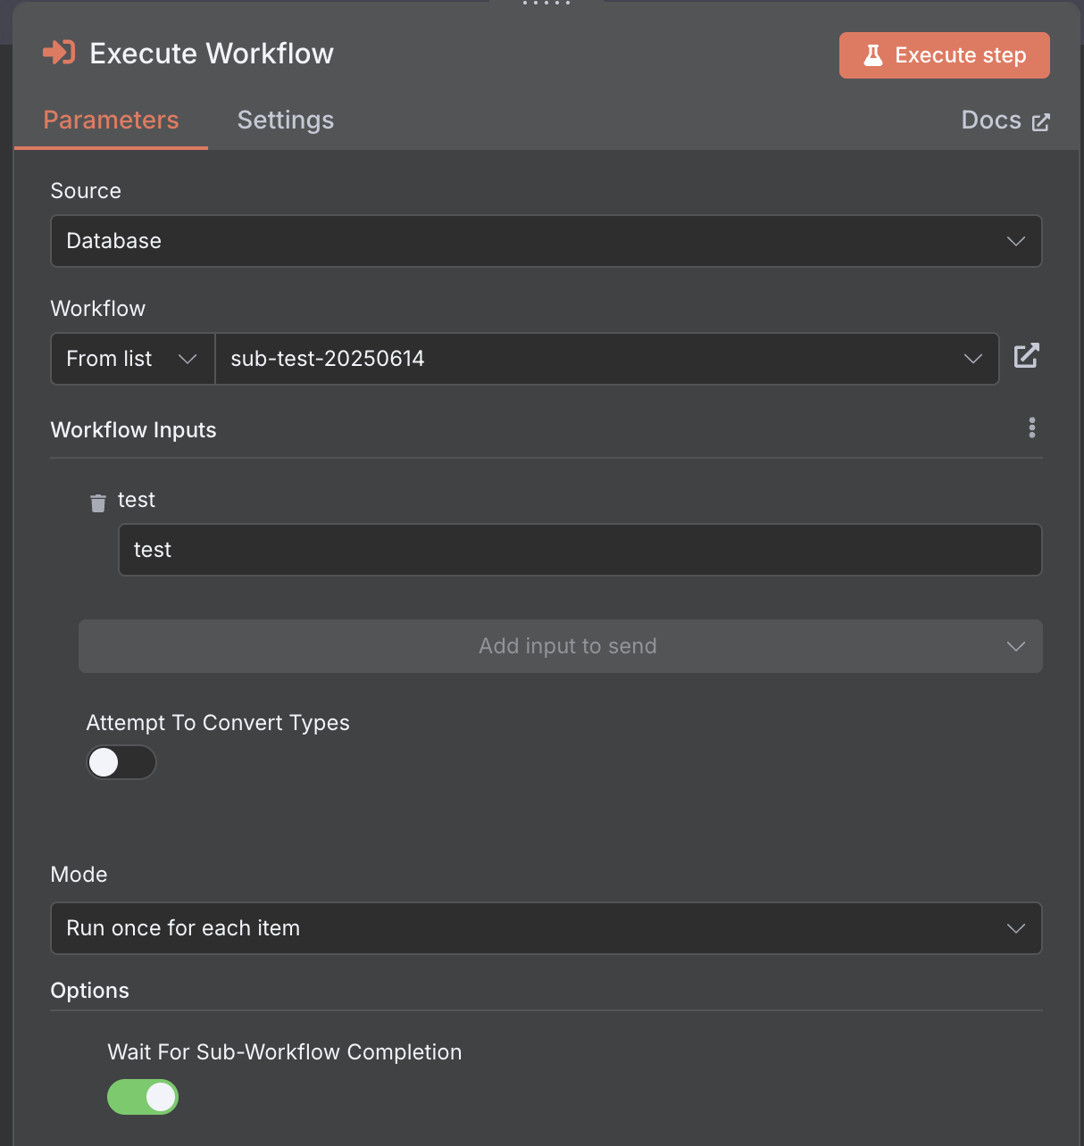Open selected sub-workflow in new tab icon
Image resolution: width=1084 pixels, height=1146 pixels.
(1027, 355)
